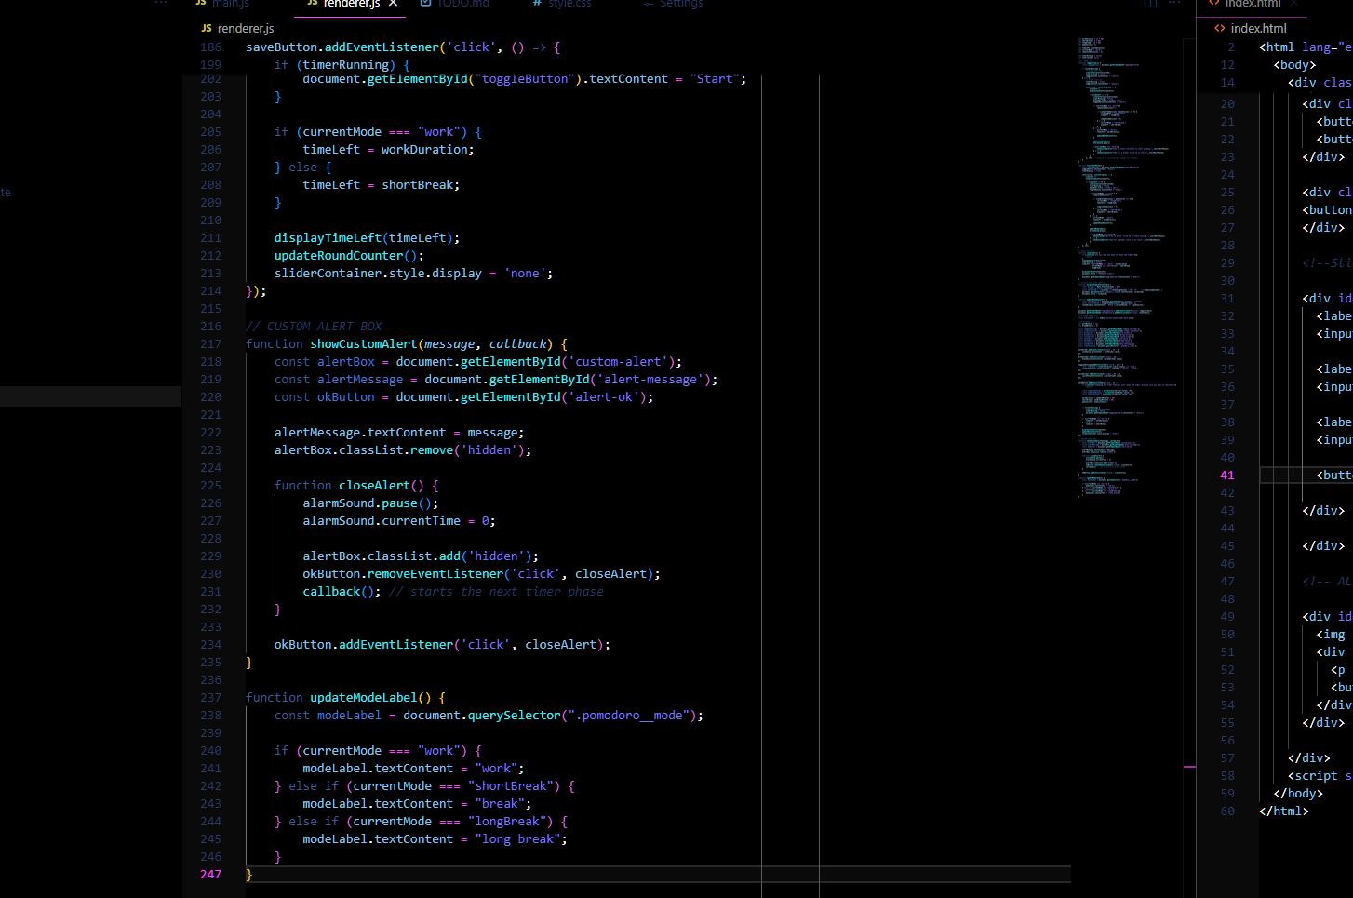The width and height of the screenshot is (1353, 898).
Task: Click okButton.removeEventListener on line 230
Action: point(403,574)
